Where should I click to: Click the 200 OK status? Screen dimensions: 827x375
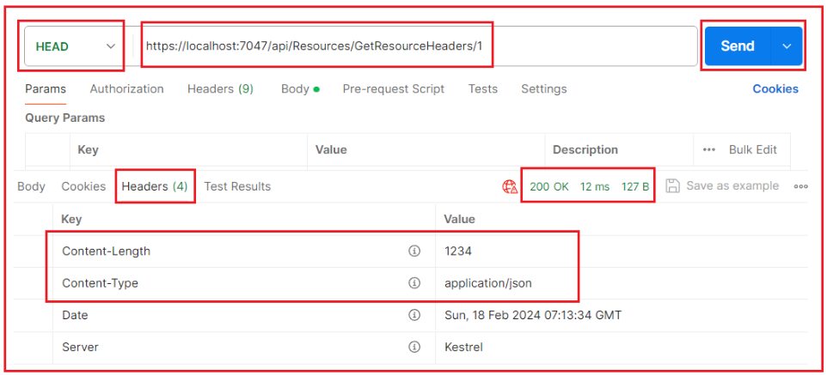click(x=549, y=186)
